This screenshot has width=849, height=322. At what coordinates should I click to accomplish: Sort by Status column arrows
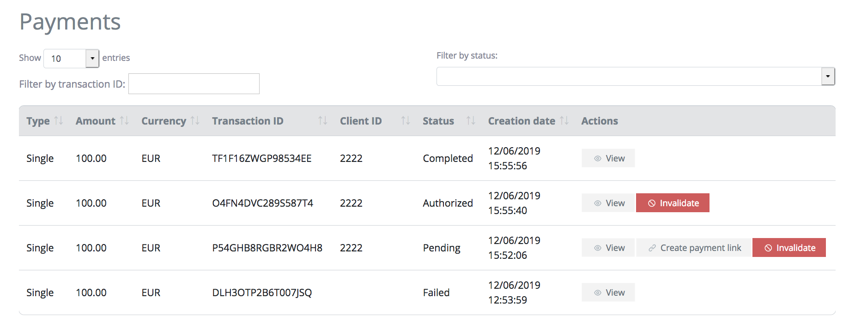pos(471,120)
